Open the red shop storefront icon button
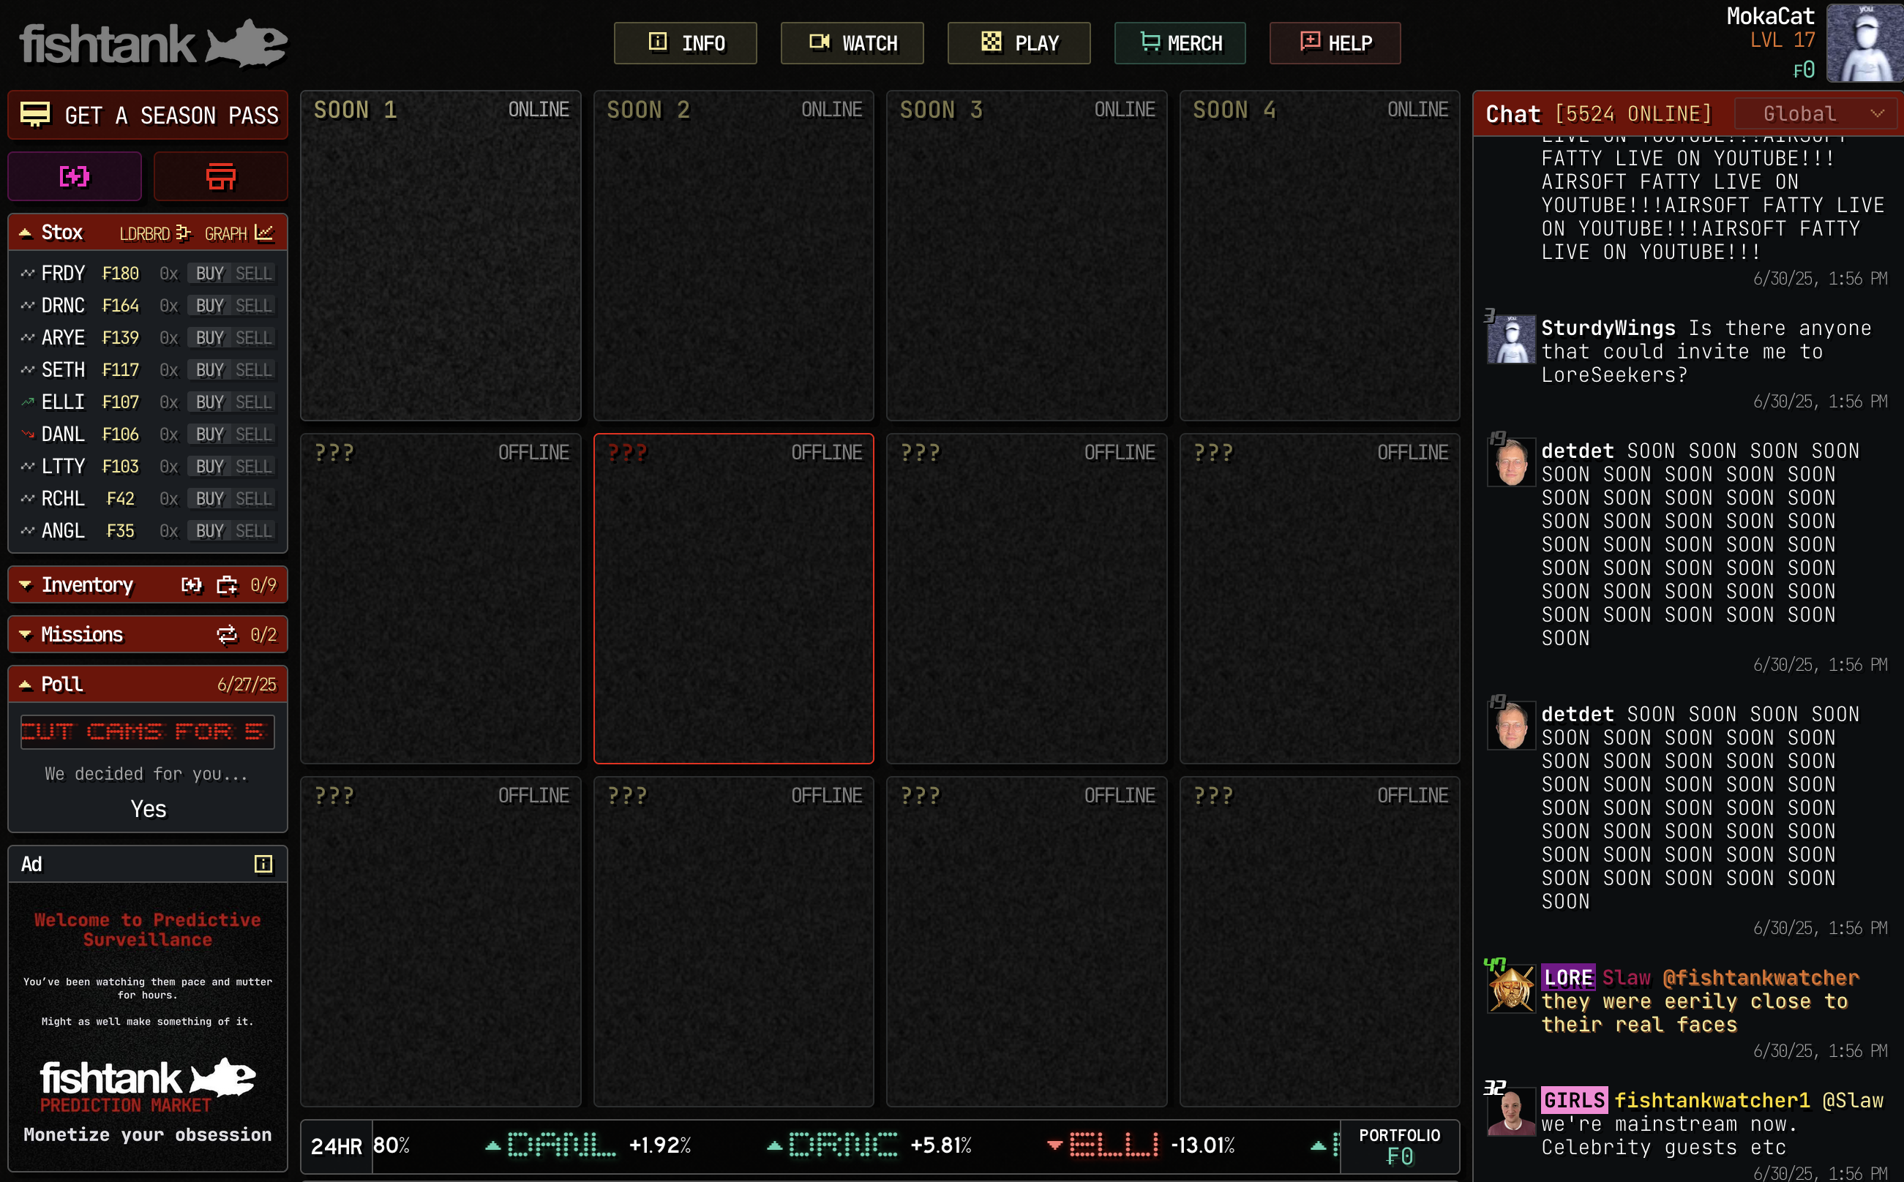The width and height of the screenshot is (1904, 1182). point(220,176)
